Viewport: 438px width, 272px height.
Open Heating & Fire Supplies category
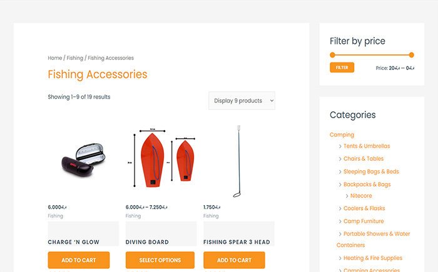tap(373, 258)
